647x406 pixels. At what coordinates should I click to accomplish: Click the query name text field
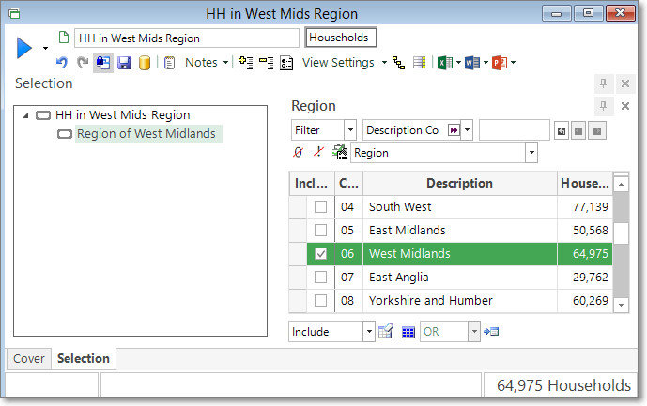coord(188,38)
